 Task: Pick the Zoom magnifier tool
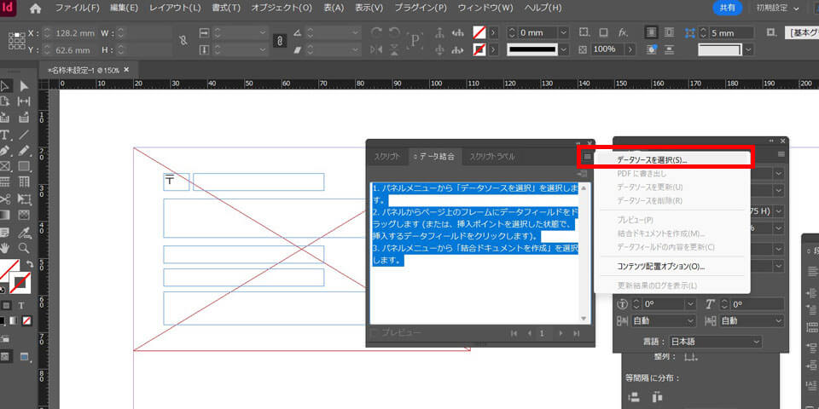(24, 247)
